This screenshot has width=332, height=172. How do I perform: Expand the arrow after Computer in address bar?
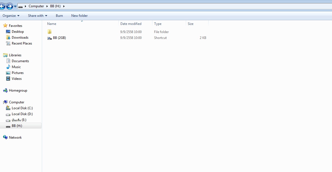[47, 6]
